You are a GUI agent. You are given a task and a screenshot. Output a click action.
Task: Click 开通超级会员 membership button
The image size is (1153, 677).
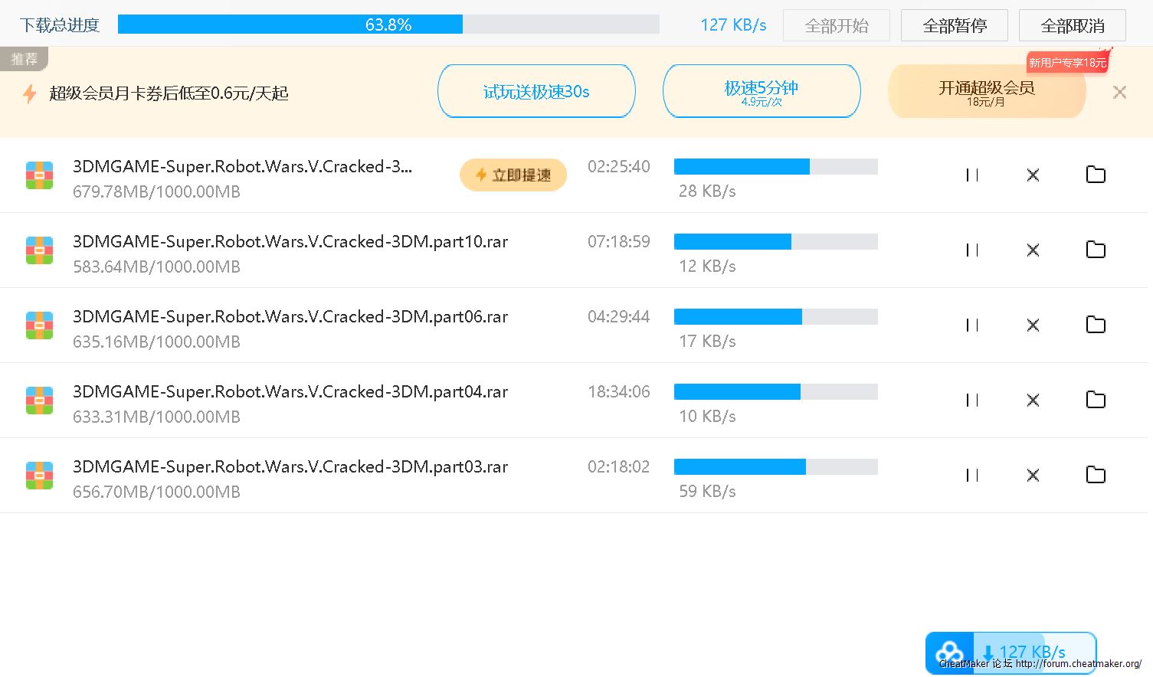[x=986, y=92]
